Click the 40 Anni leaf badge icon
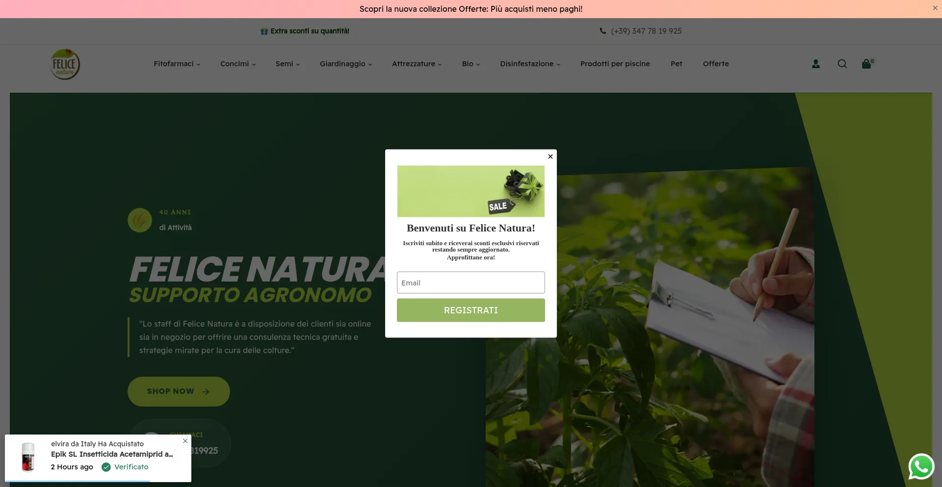The image size is (942, 487). [140, 220]
